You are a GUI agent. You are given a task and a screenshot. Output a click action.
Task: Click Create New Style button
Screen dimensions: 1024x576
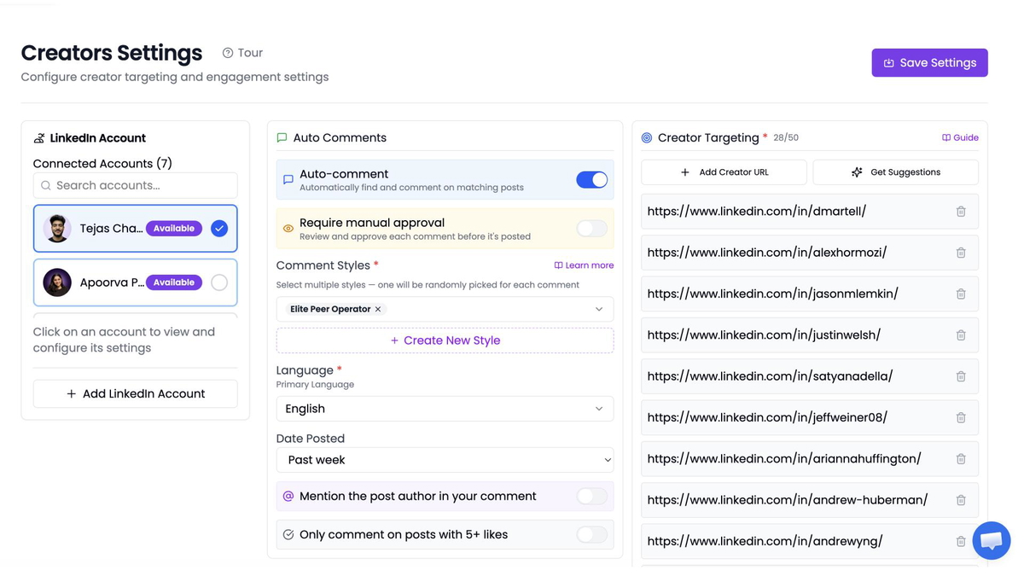point(445,340)
